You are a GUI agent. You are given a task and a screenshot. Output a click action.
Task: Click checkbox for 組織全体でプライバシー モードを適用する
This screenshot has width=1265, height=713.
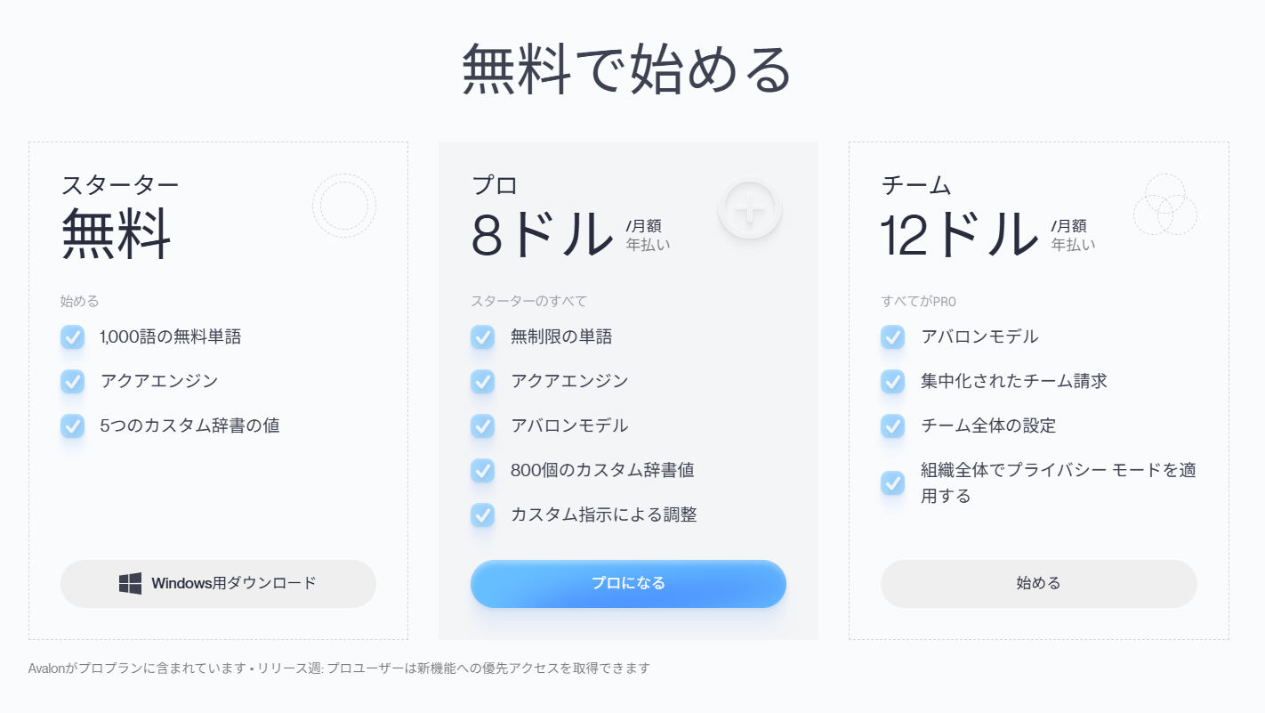(x=892, y=483)
